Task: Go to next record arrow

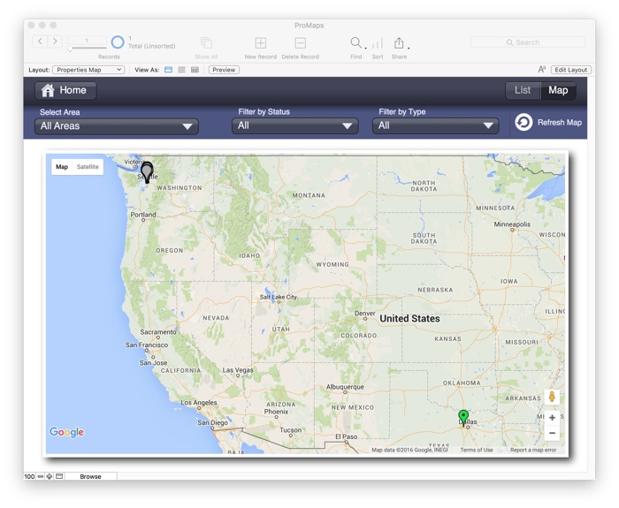Action: pyautogui.click(x=55, y=41)
